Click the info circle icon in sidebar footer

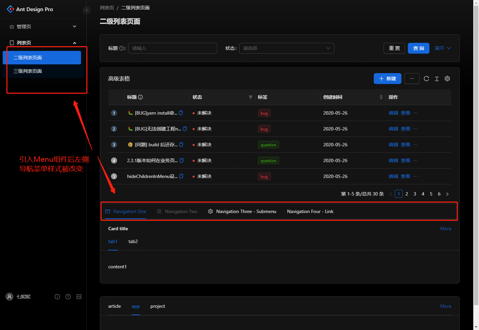point(57,297)
